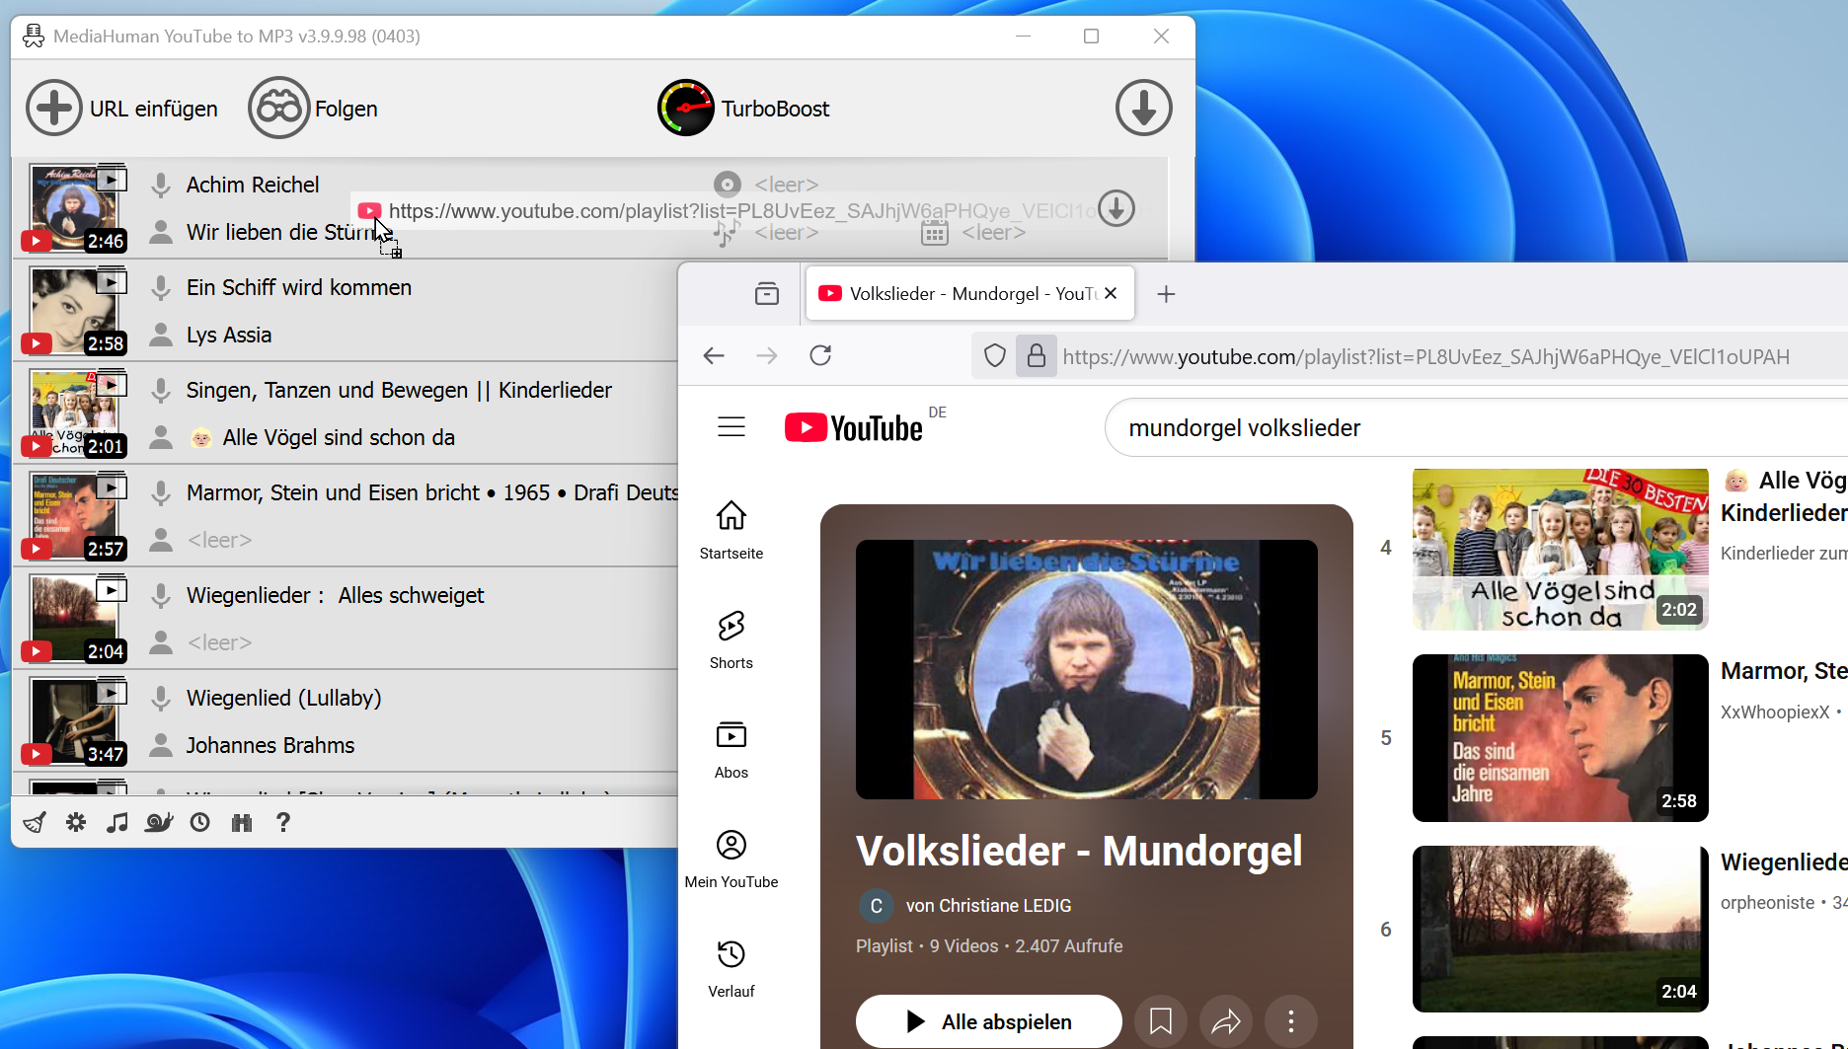Click album leer field of Achim Reichel row

[787, 185]
